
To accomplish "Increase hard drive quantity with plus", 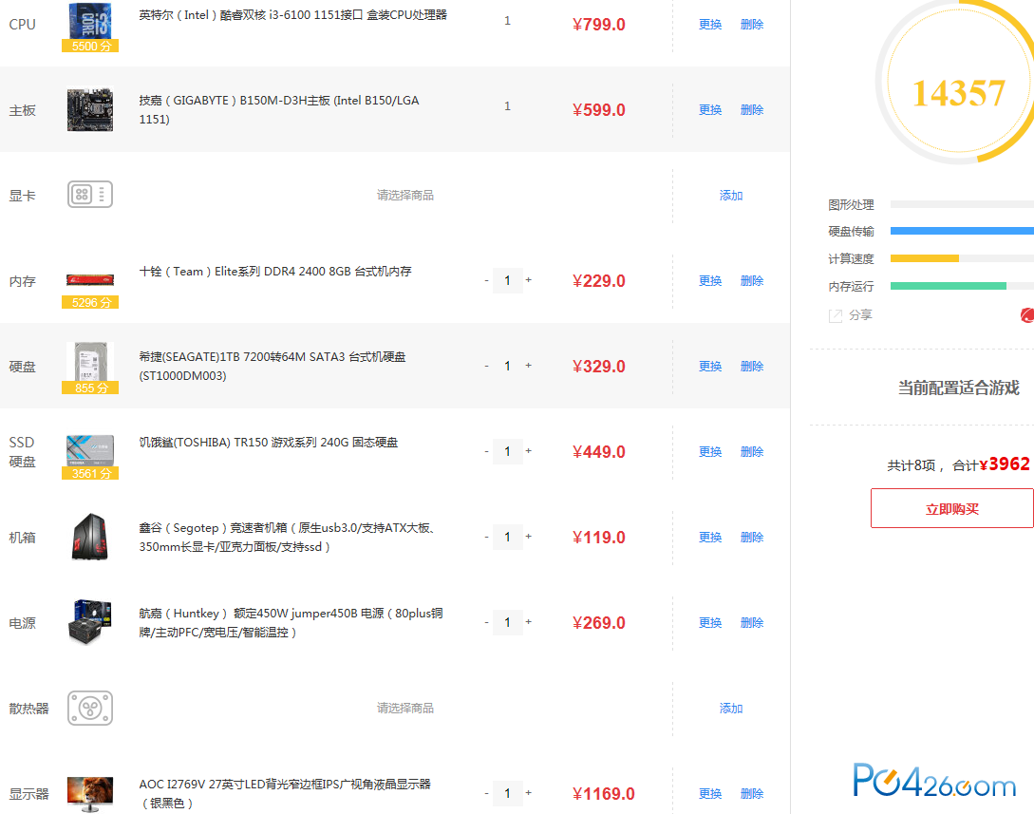I will pyautogui.click(x=528, y=366).
